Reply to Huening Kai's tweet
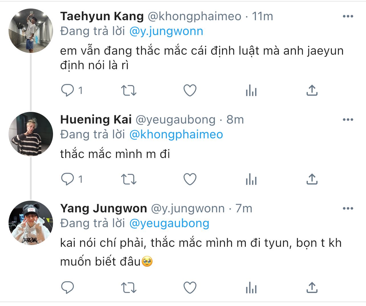The image size is (366, 306). [x=68, y=179]
